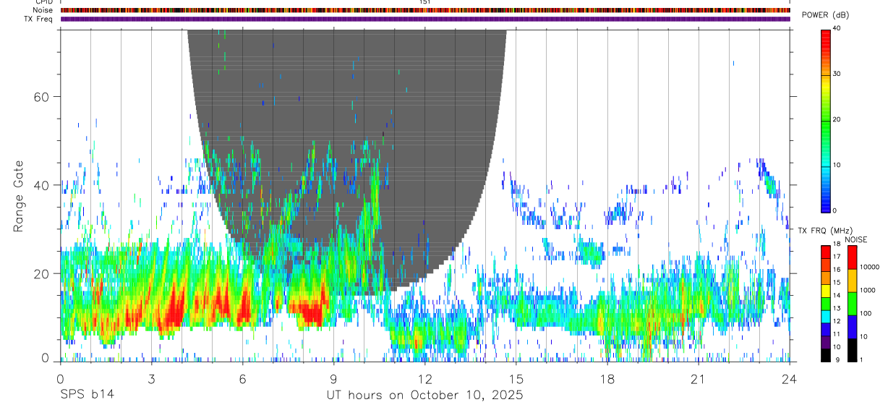Image resolution: width=888 pixels, height=410 pixels.
Task: Click the 17 tick in TX FRQ legend
Action: point(837,257)
